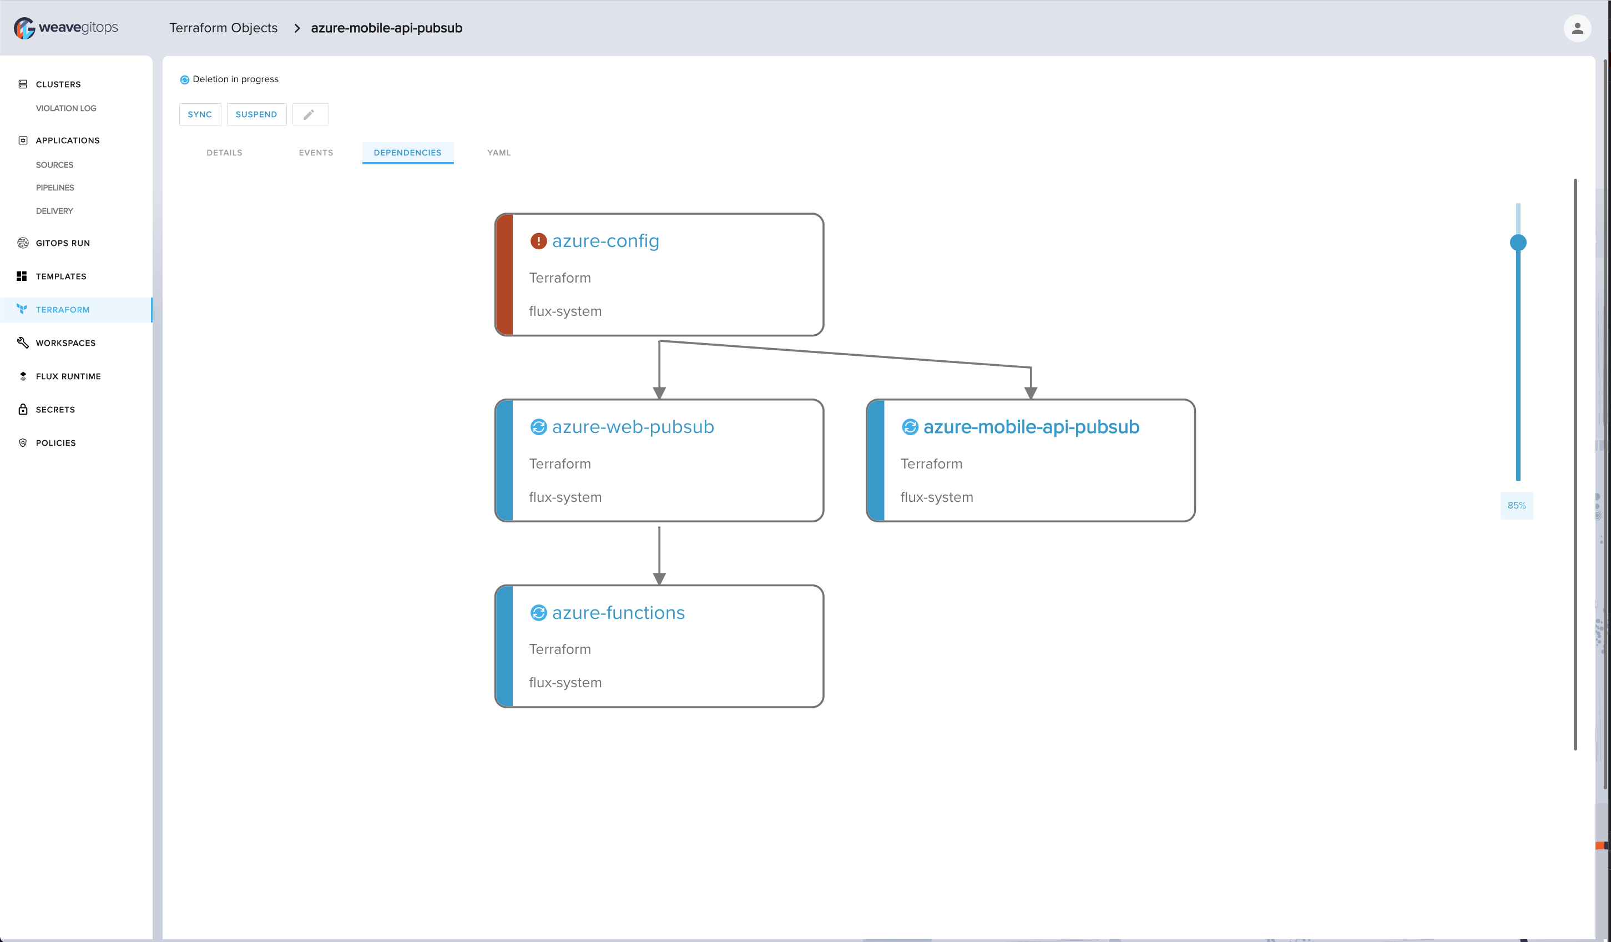This screenshot has width=1611, height=942.
Task: Open the Flux Runtime section
Action: (x=68, y=376)
